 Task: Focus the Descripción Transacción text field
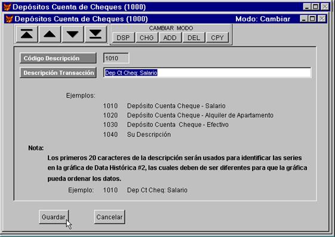click(207, 73)
